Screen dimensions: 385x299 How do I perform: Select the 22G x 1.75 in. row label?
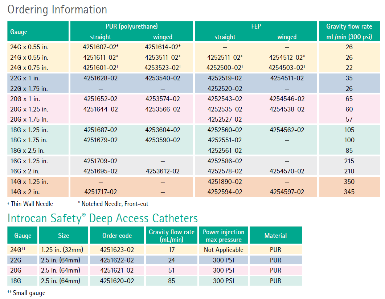click(x=29, y=89)
